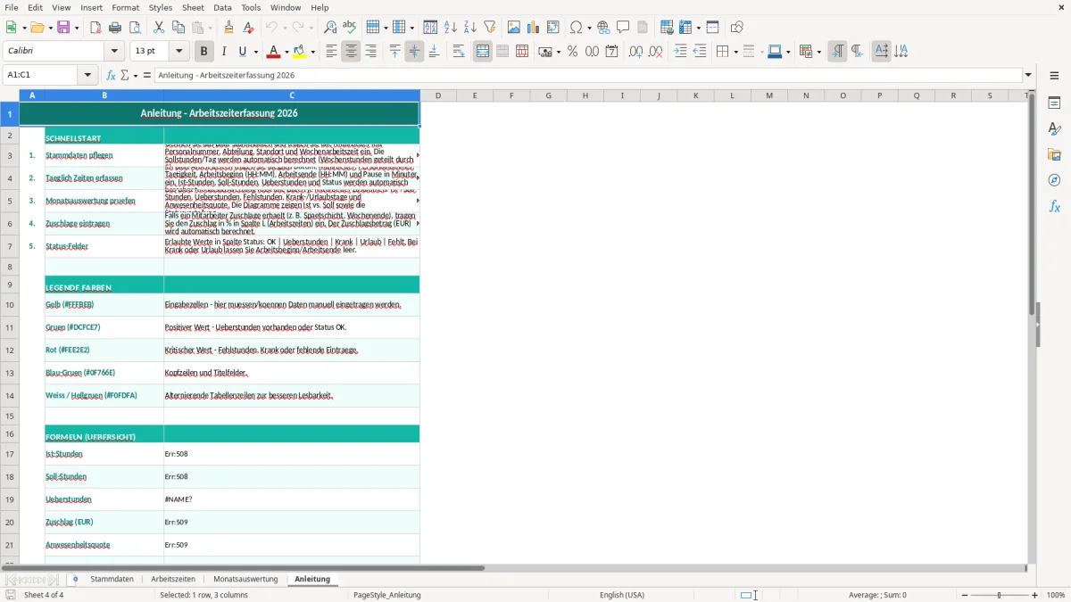Open the sidebar Styles panel
The image size is (1071, 602).
click(x=1054, y=128)
